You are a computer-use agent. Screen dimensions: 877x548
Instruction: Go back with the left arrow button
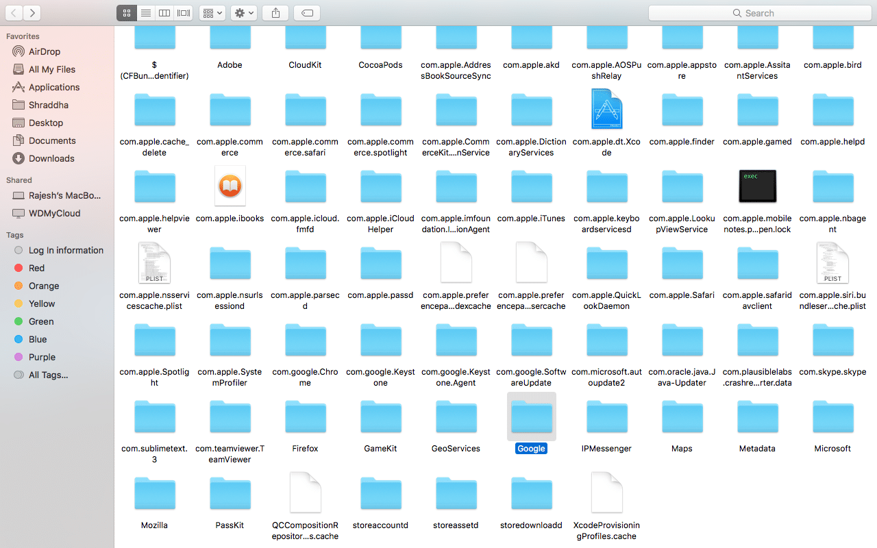pyautogui.click(x=14, y=13)
